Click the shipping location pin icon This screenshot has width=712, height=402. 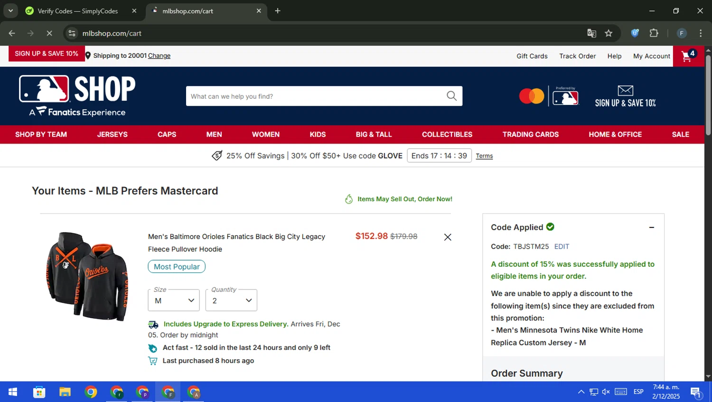click(x=88, y=56)
